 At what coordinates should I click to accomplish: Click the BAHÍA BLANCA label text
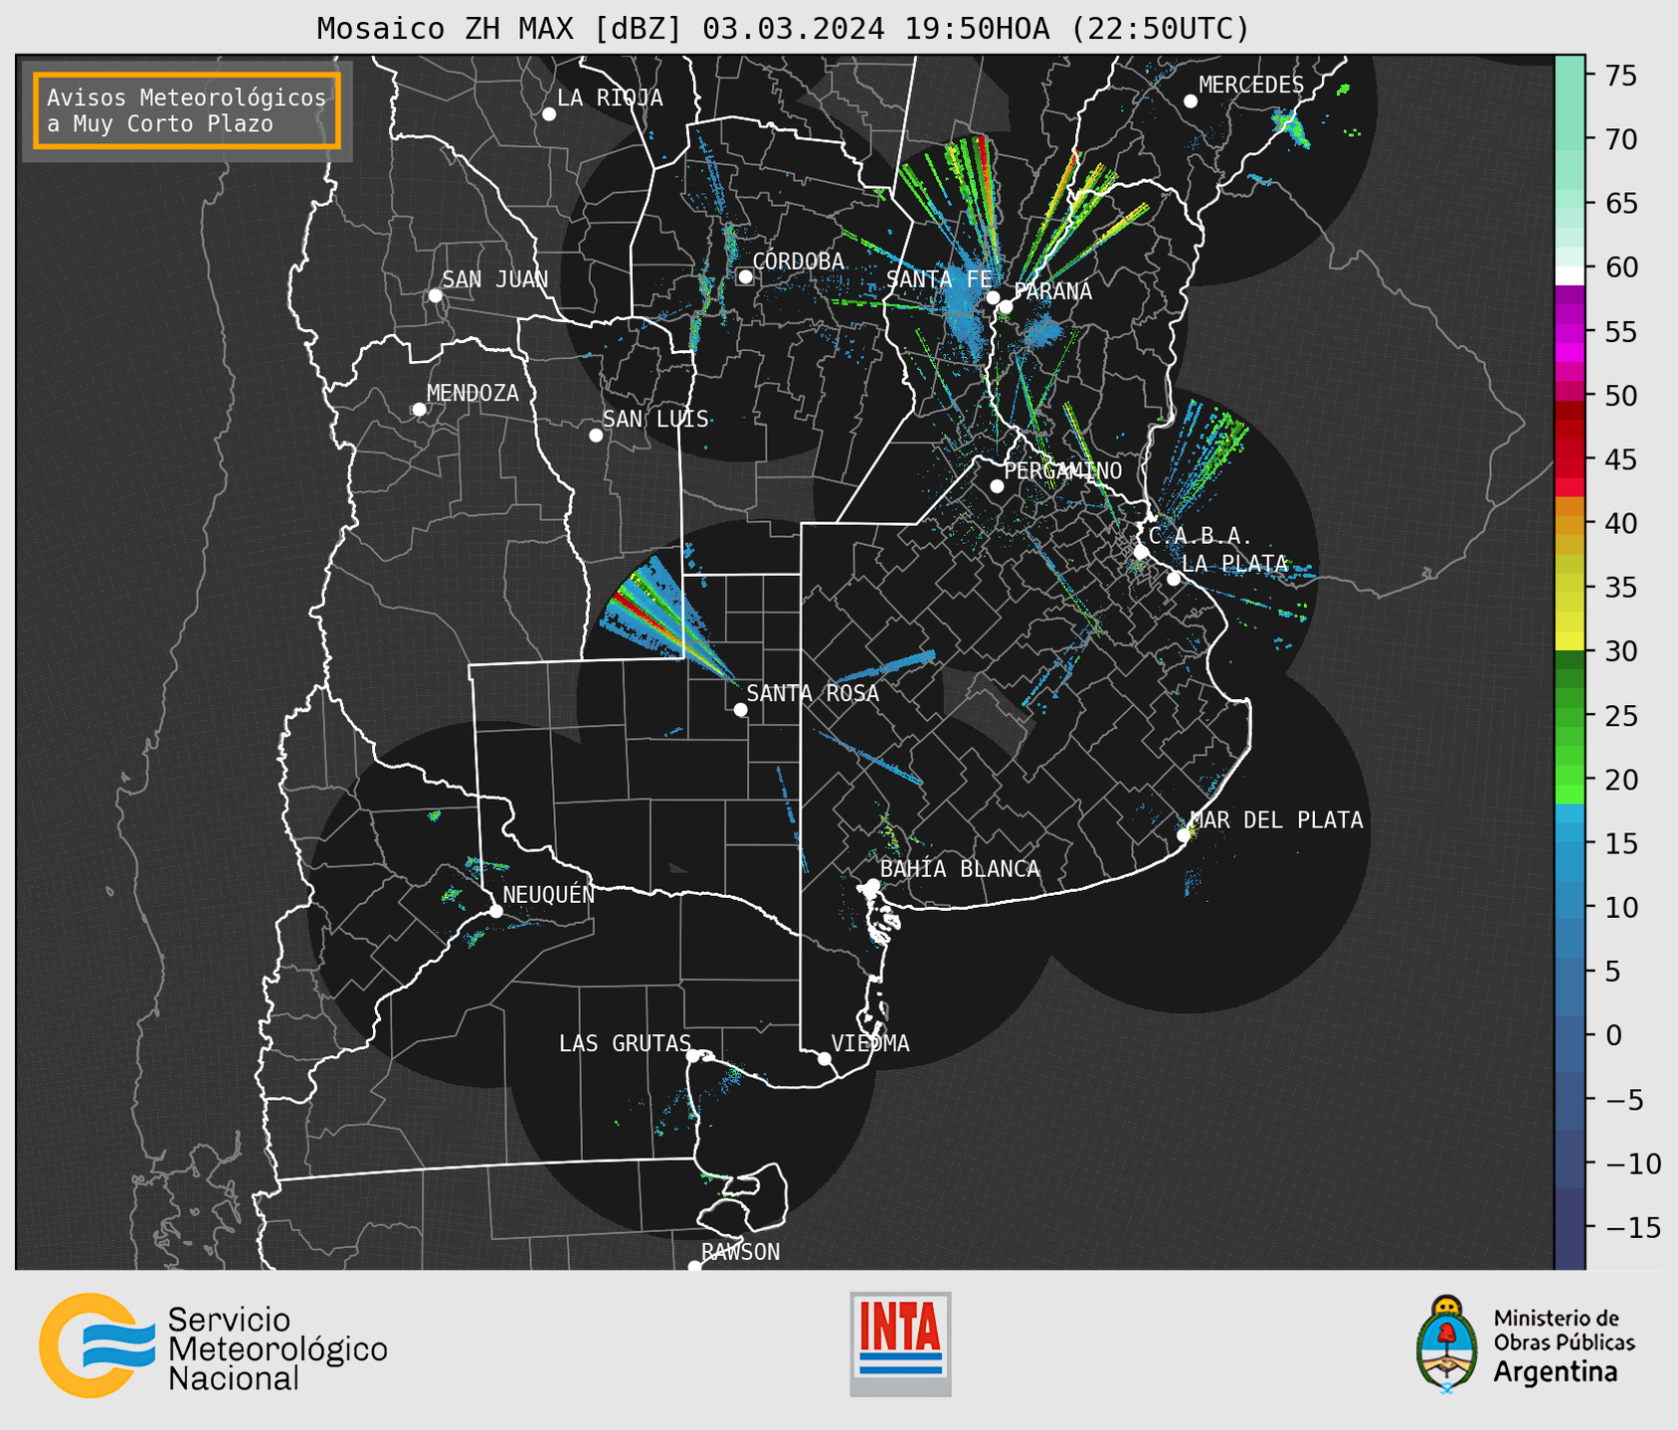pyautogui.click(x=960, y=868)
